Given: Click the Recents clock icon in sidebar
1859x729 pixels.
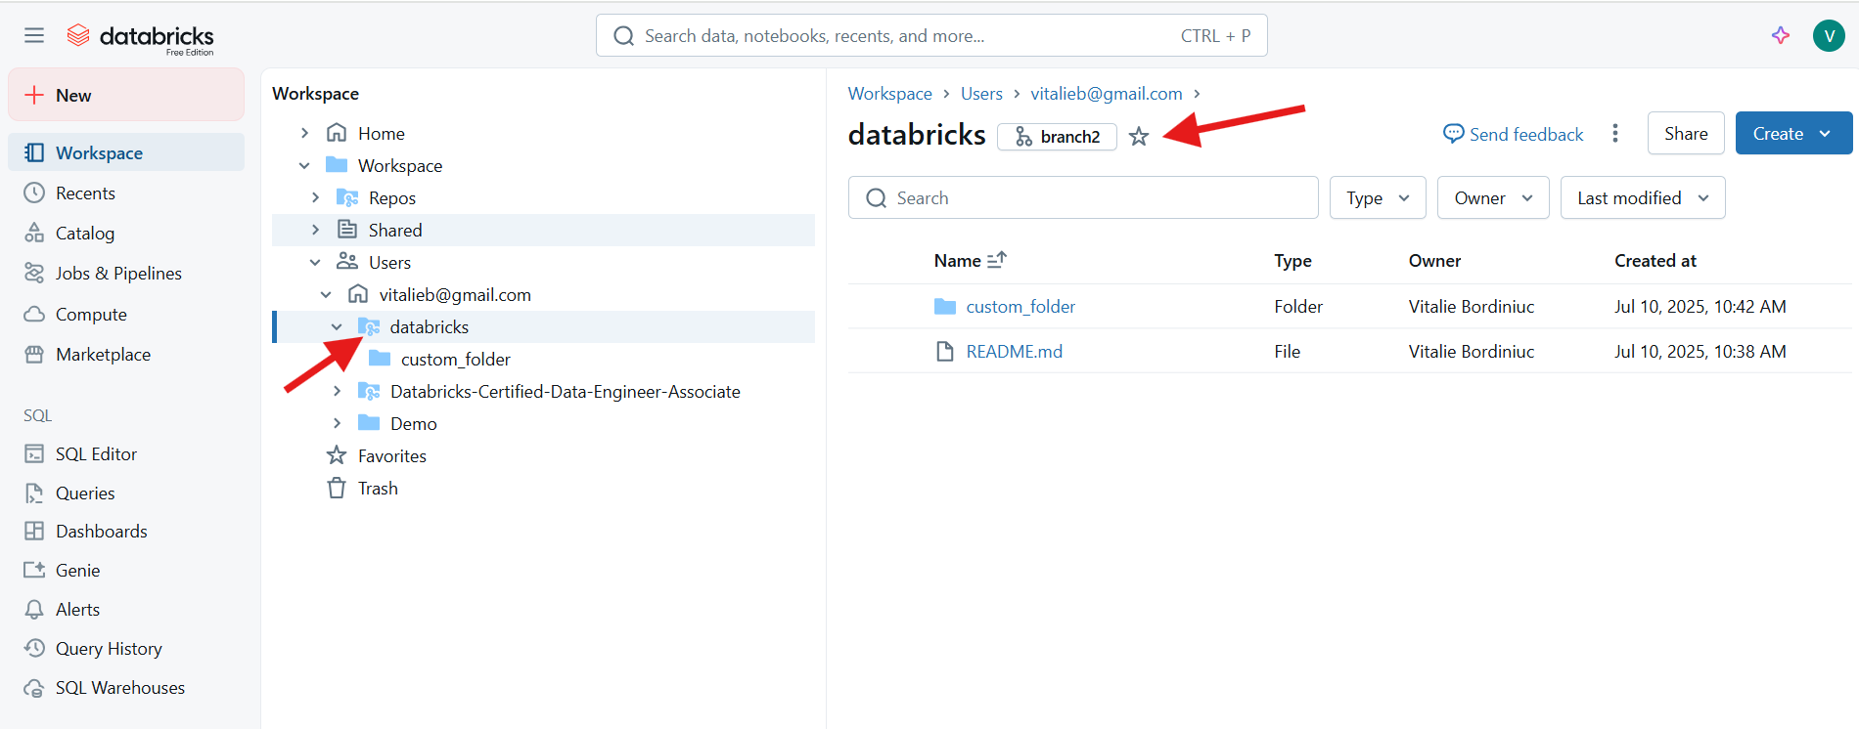Looking at the screenshot, I should [34, 193].
